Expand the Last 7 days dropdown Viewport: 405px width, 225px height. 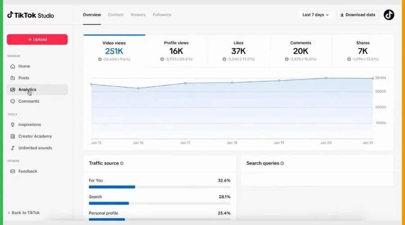tap(315, 15)
